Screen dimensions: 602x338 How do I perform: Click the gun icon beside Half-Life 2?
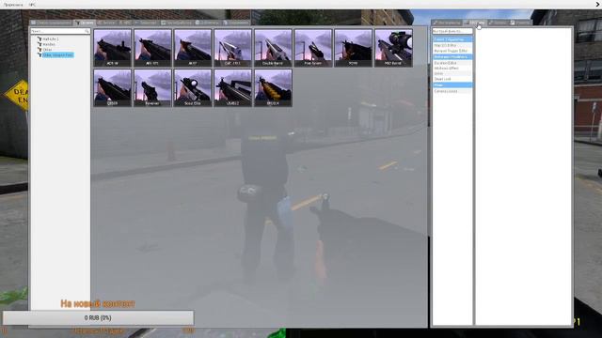(40, 39)
